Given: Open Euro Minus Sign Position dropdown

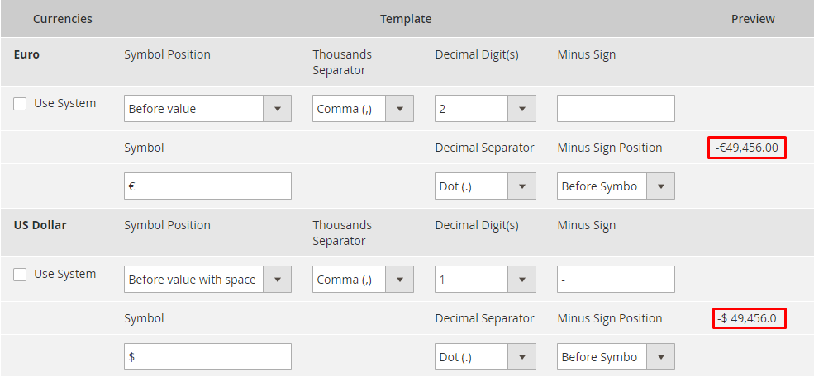Looking at the screenshot, I should tap(616, 186).
